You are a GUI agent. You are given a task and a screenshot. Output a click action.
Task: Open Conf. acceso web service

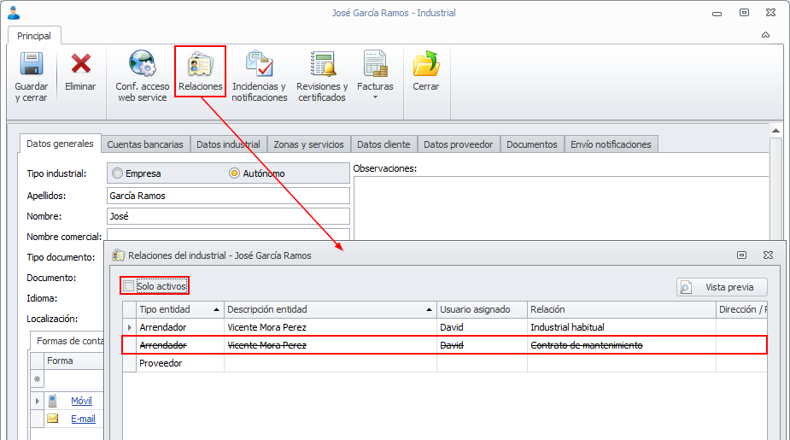(x=142, y=75)
